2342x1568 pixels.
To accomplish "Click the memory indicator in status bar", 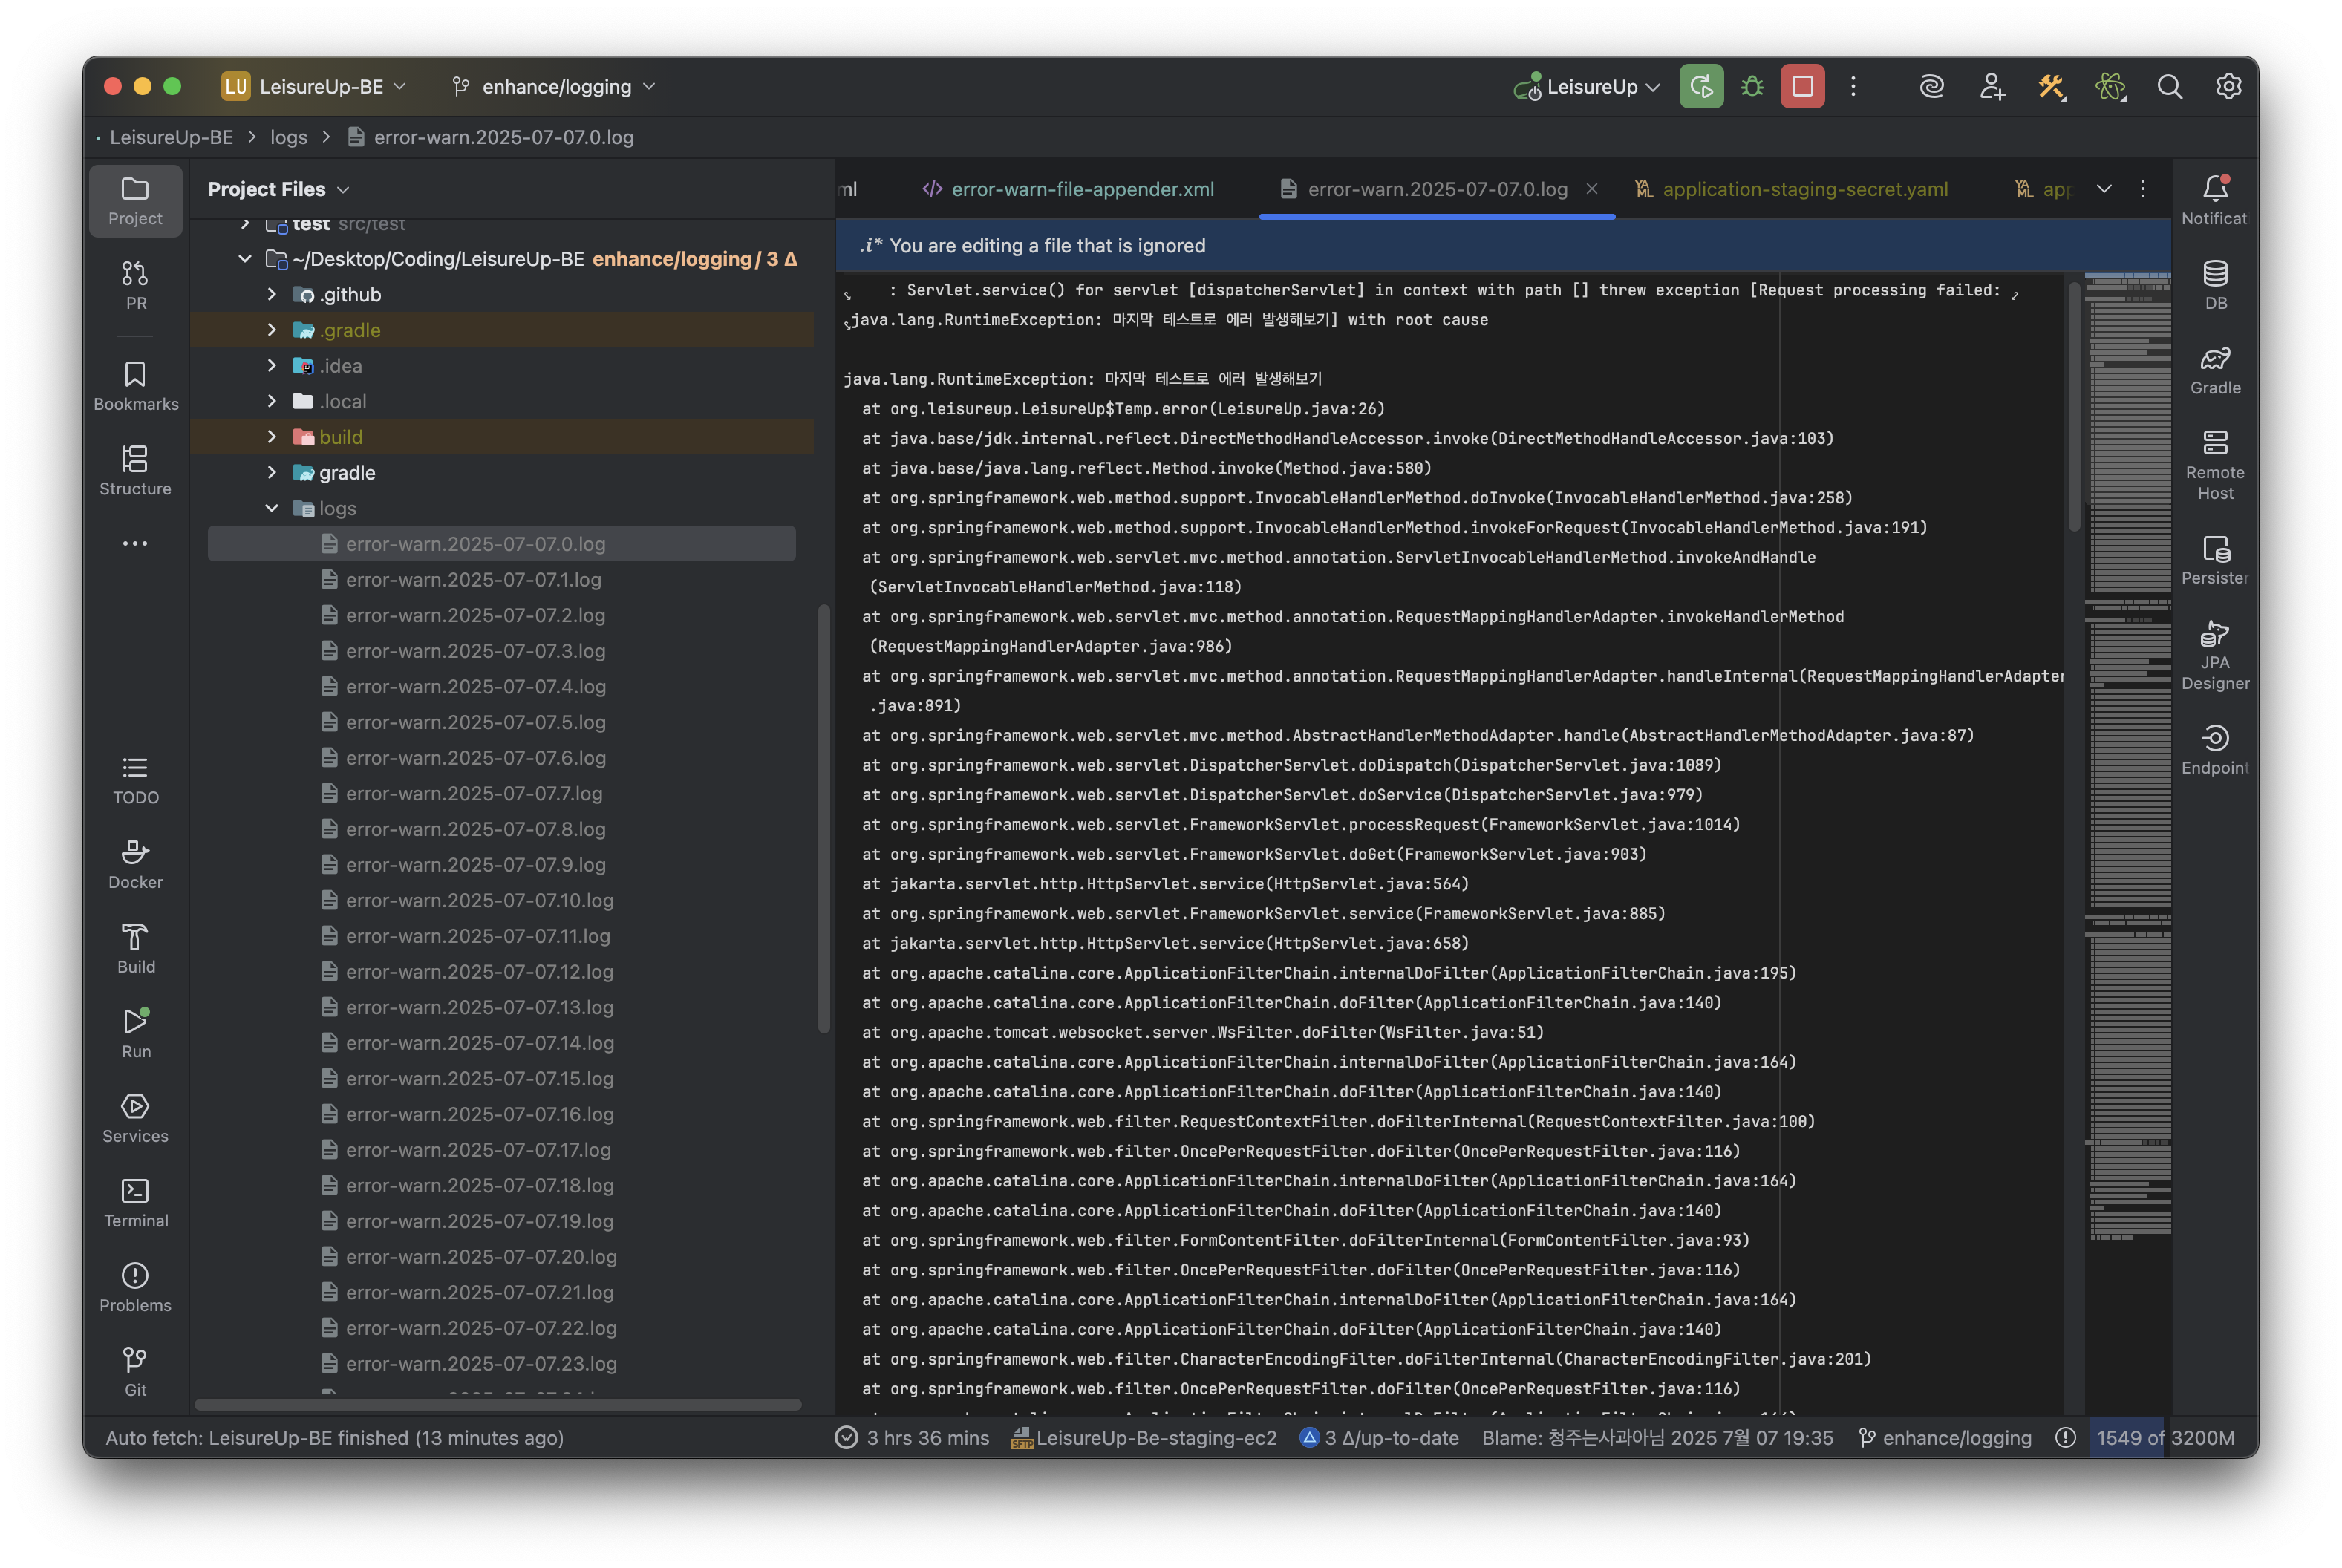I will pos(2164,1437).
